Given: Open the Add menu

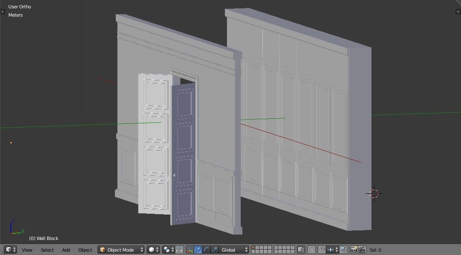Looking at the screenshot, I should tap(66, 250).
